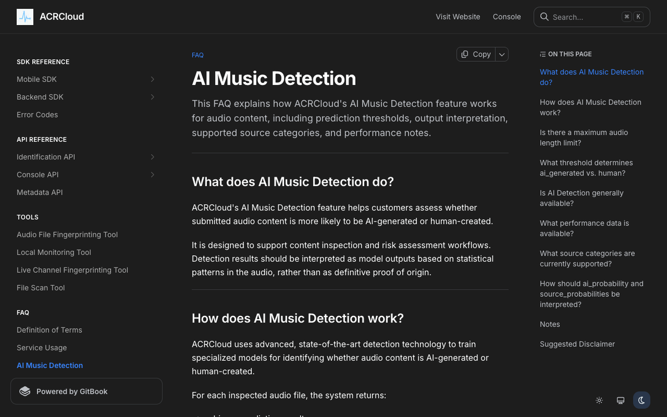Jump to 'What source categories are currently supported?'
This screenshot has height=417, width=667.
(588, 259)
